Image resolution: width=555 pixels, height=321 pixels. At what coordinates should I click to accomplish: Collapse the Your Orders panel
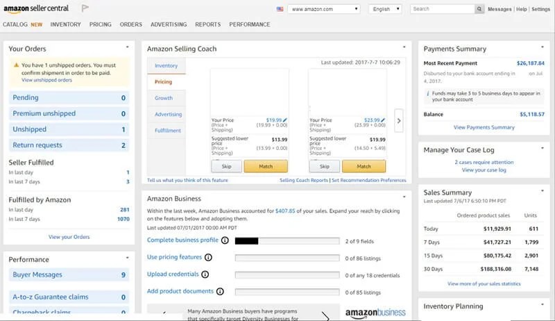click(128, 47)
